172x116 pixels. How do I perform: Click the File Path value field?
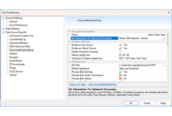pos(141,65)
